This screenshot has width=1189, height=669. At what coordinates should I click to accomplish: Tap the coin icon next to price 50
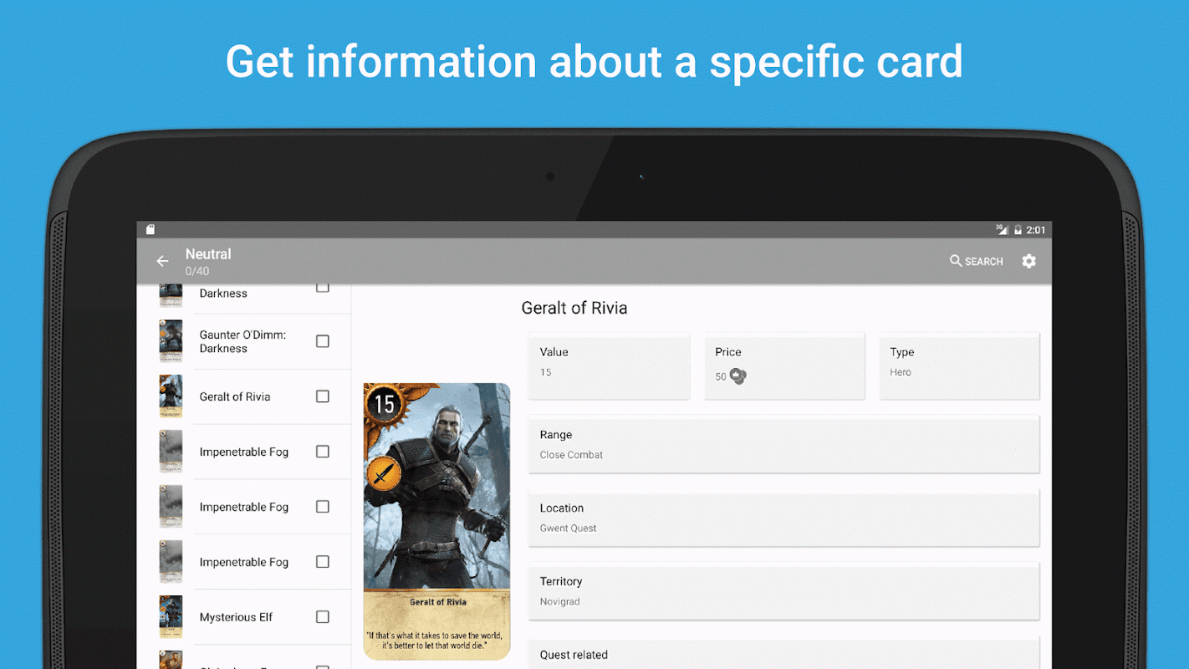pyautogui.click(x=737, y=376)
